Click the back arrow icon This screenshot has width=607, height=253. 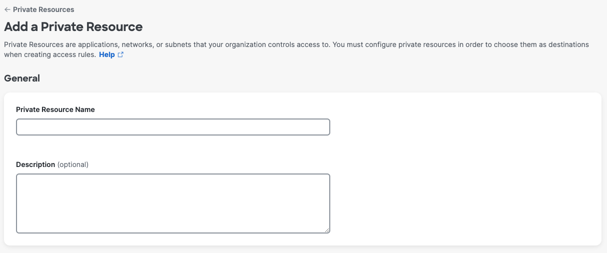(7, 9)
